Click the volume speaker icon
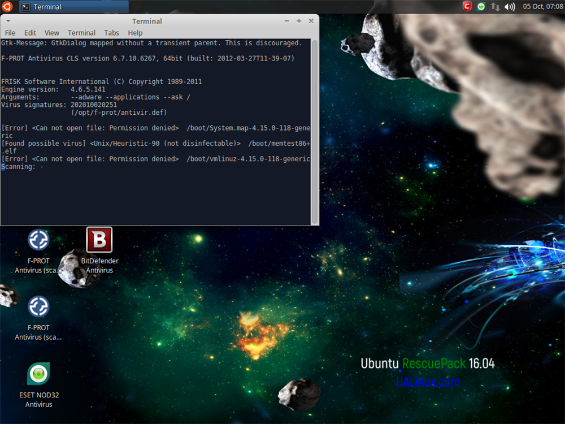Image resolution: width=565 pixels, height=424 pixels. pos(510,6)
